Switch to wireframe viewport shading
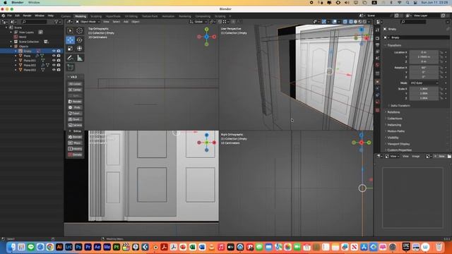Screen dimensions: 452x254 tap(351, 22)
